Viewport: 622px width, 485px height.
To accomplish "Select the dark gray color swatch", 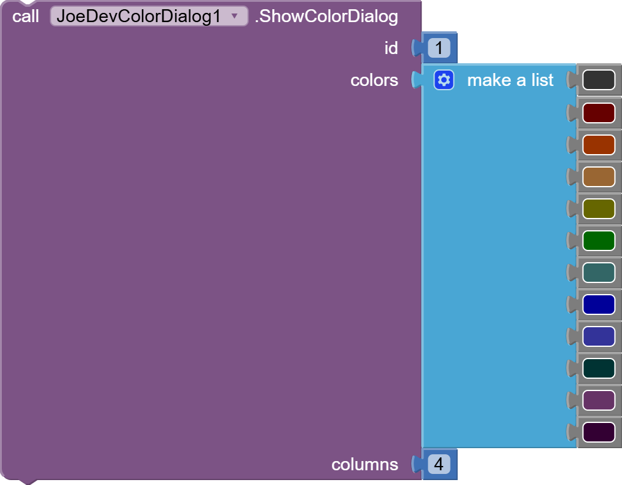I will click(x=599, y=80).
